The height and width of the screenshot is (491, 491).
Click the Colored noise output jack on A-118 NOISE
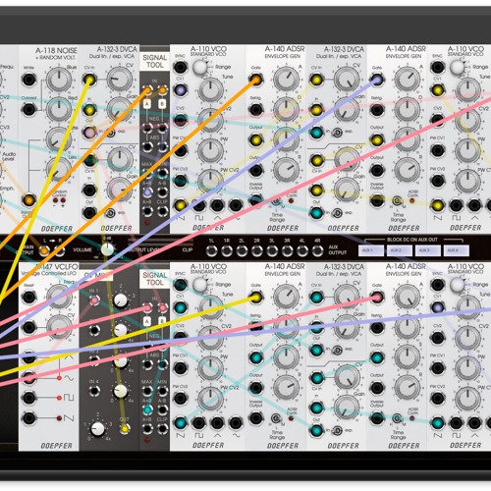click(x=28, y=109)
